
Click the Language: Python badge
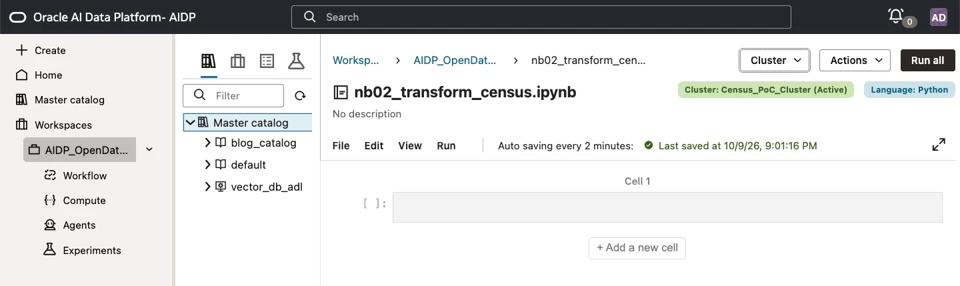click(x=909, y=90)
